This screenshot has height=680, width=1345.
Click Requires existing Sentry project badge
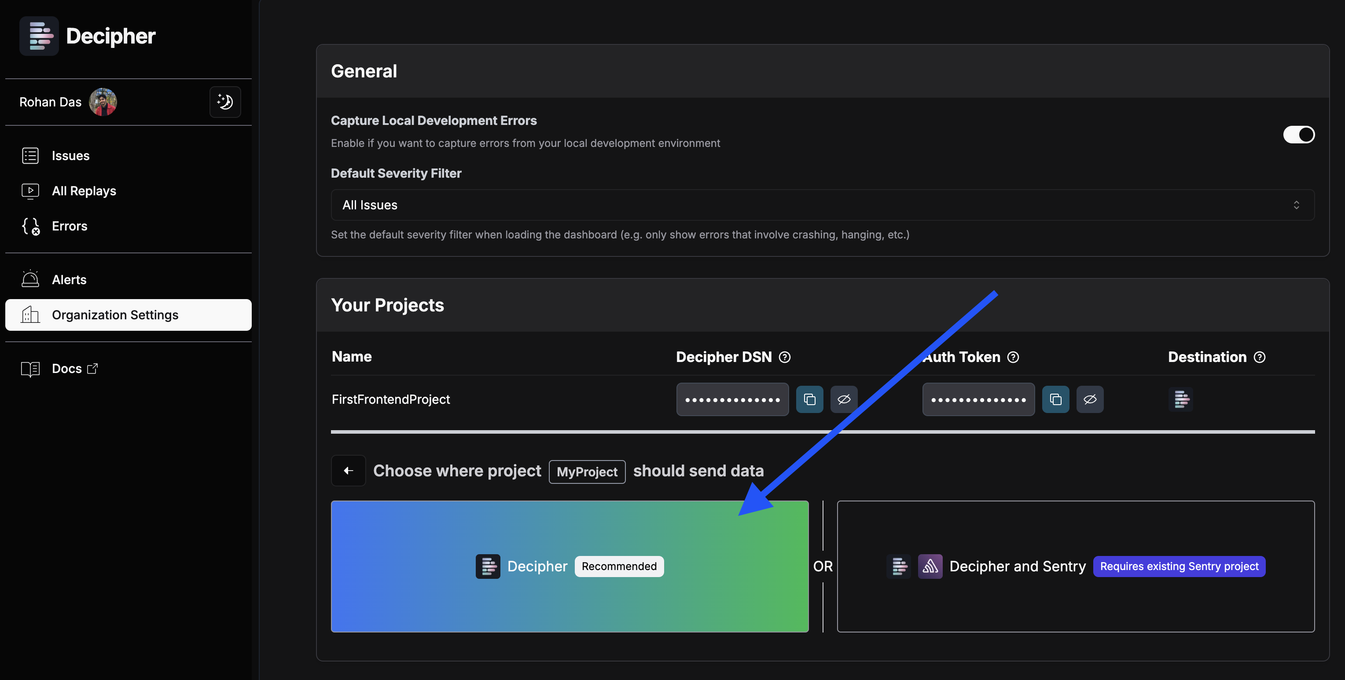click(x=1179, y=566)
